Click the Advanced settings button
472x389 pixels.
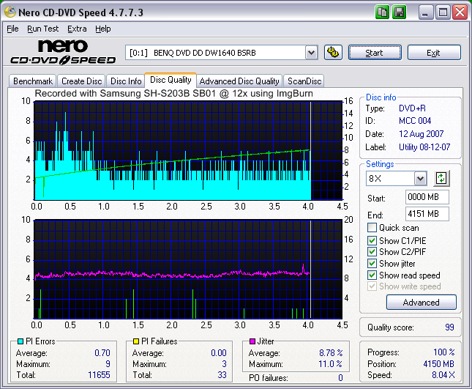click(x=421, y=303)
